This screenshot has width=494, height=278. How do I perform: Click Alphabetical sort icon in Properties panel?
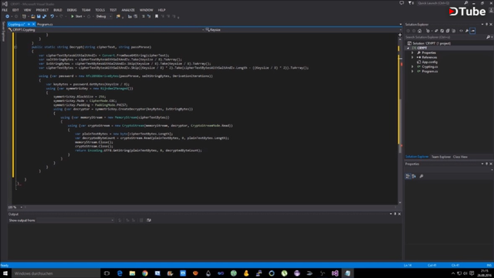[414, 176]
